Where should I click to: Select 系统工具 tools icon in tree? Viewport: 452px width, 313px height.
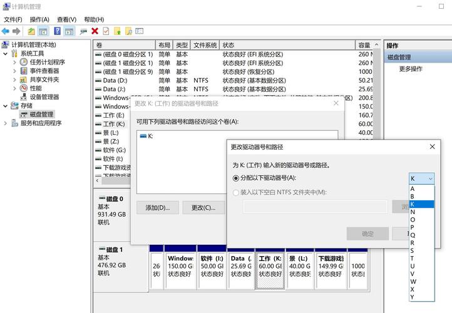14,53
